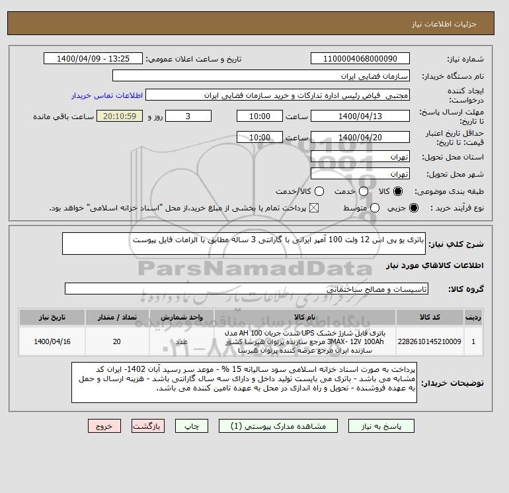Viewport: 509px width, 493px height.
Task: Click the price validity time 10:00 field
Action: [x=260, y=137]
